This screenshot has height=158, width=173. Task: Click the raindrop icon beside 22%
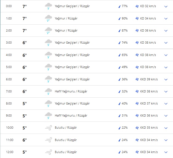(119, 128)
